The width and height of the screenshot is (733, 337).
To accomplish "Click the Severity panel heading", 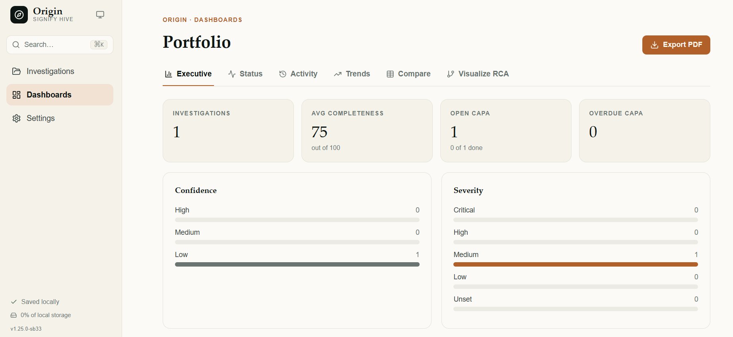I will point(468,190).
